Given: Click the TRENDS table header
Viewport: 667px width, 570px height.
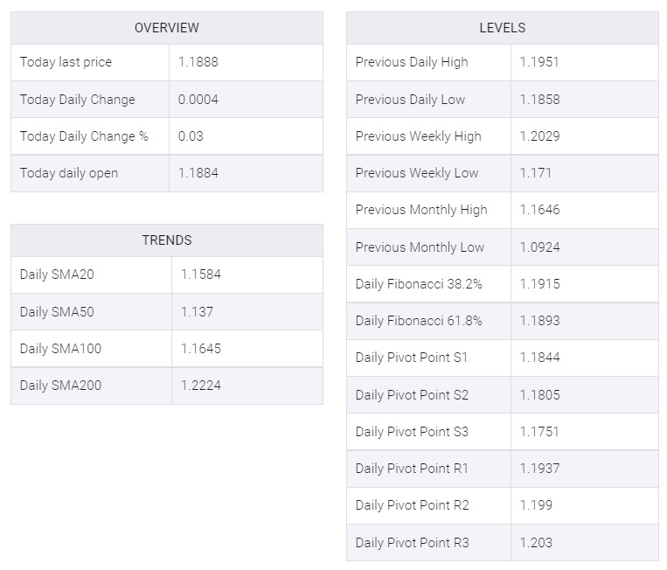Looking at the screenshot, I should coord(166,240).
